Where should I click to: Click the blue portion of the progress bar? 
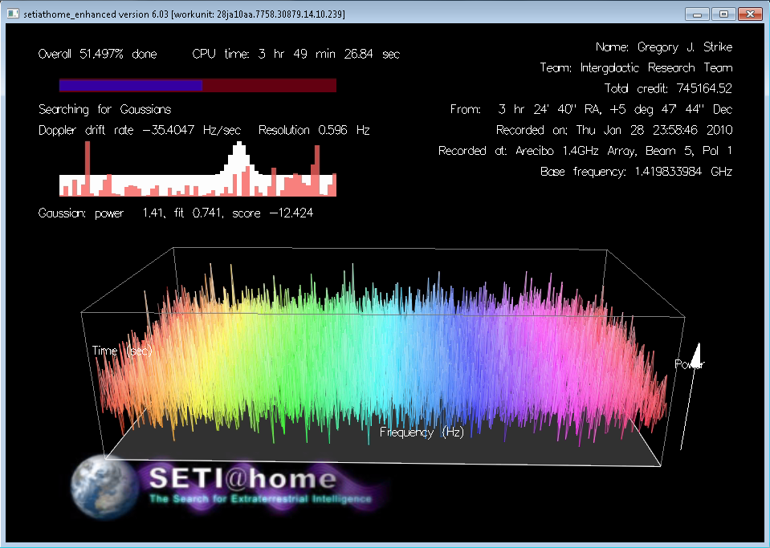tap(130, 86)
